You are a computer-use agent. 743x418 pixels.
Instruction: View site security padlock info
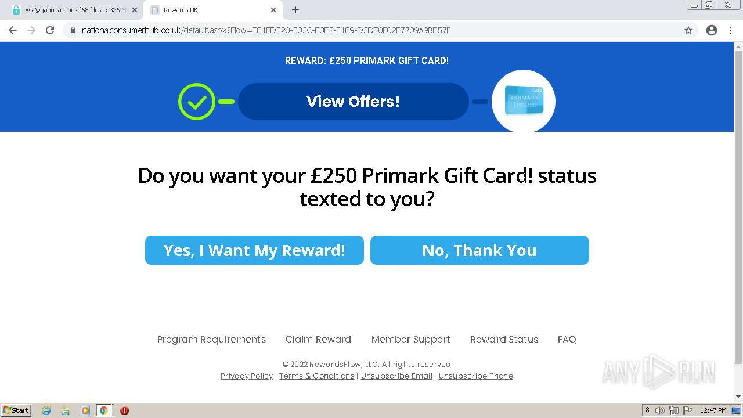click(73, 30)
